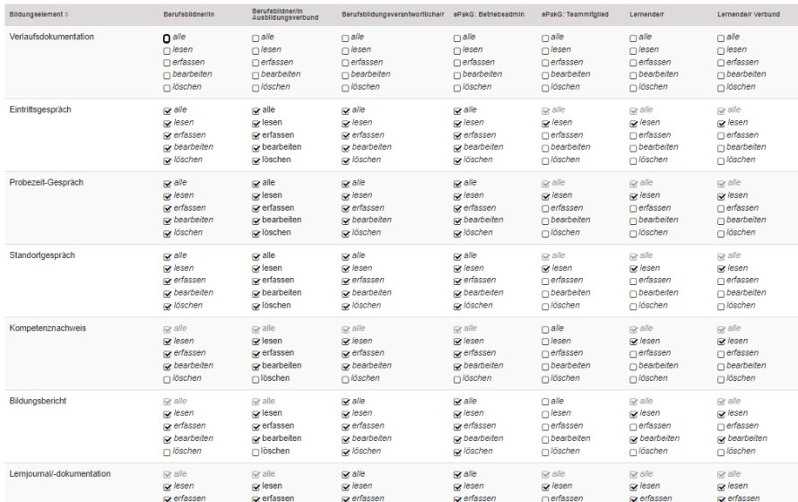Check "alle" for Bildungsbericht under ePakG: Teammitglied
The height and width of the screenshot is (502, 798).
pos(546,402)
